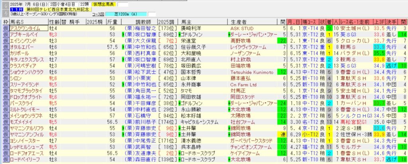Click the lower gray arrow icon beside race conditions
This screenshot has width=408, height=164.
6,14
